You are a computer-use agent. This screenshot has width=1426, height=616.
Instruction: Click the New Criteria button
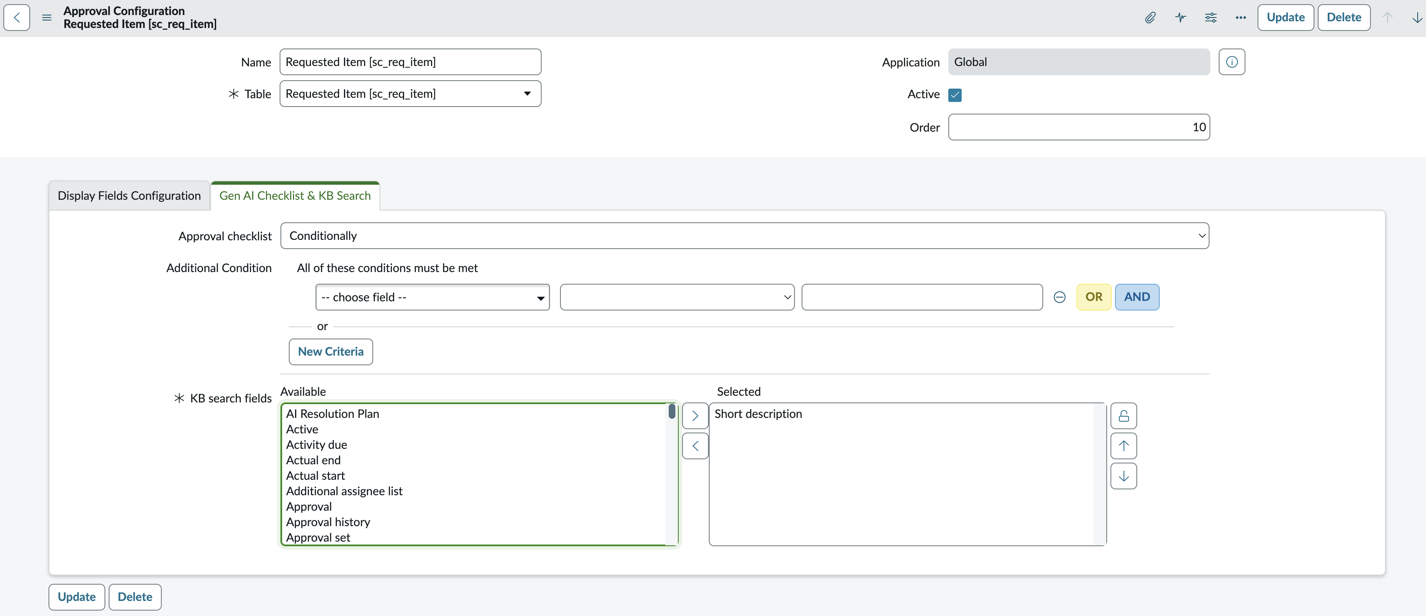pyautogui.click(x=331, y=351)
